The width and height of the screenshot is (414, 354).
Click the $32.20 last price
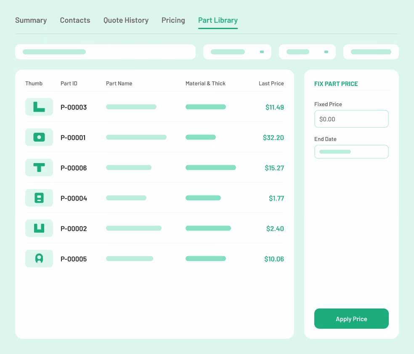pyautogui.click(x=273, y=138)
